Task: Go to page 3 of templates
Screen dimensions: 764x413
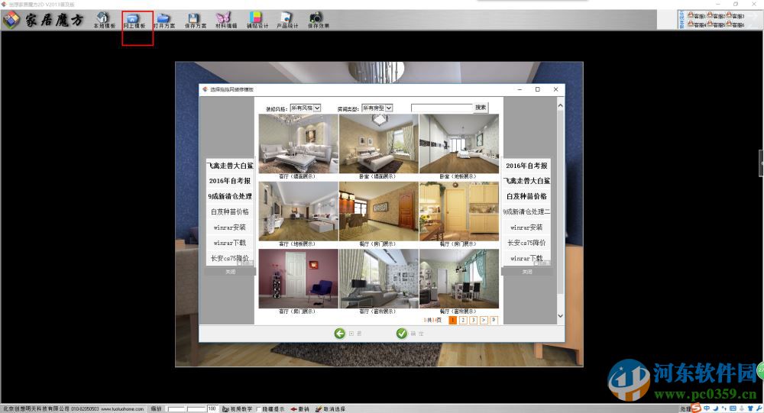Action: coord(473,320)
